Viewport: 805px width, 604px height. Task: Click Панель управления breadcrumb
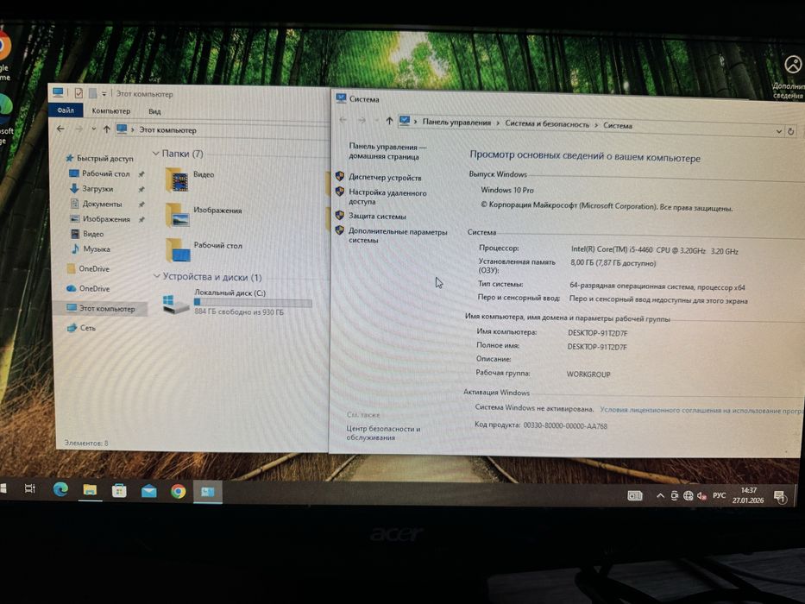456,123
